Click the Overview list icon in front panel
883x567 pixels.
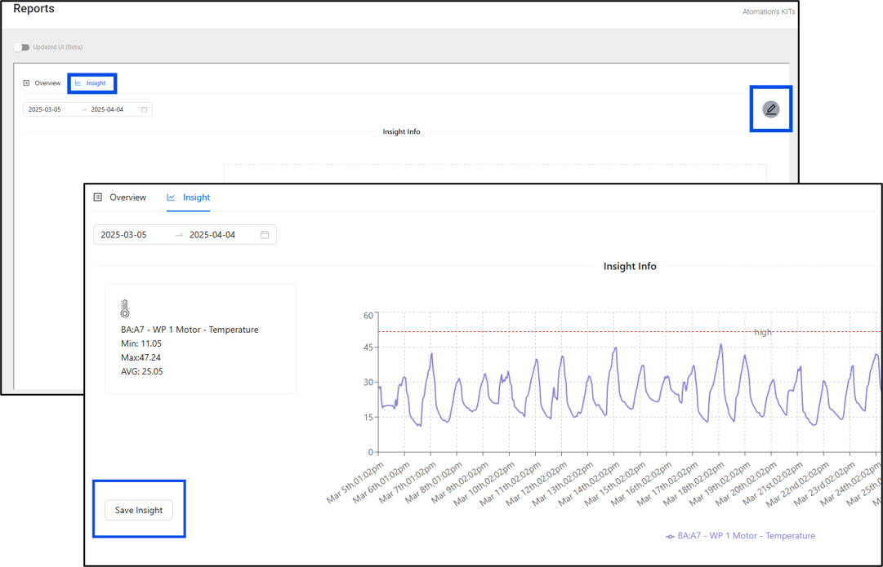[97, 197]
